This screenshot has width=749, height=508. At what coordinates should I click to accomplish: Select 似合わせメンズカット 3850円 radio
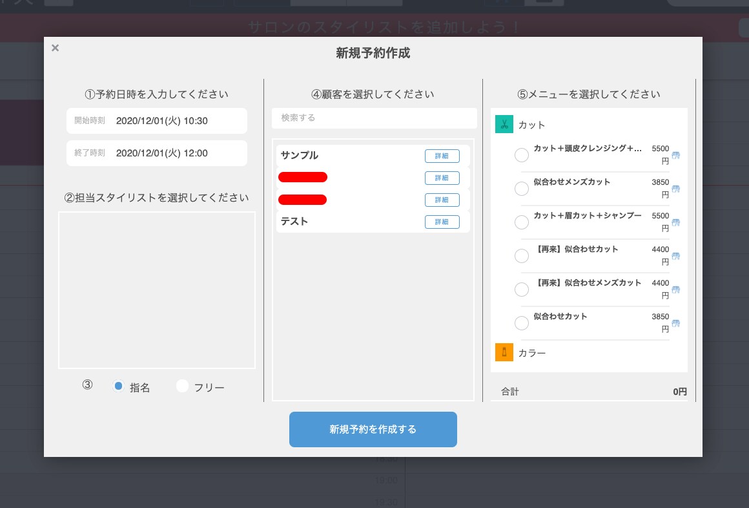522,189
